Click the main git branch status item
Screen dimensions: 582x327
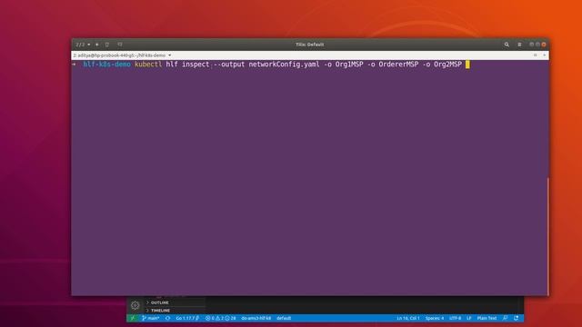click(151, 318)
